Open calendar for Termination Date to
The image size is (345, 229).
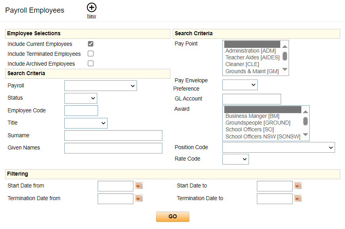(298, 198)
